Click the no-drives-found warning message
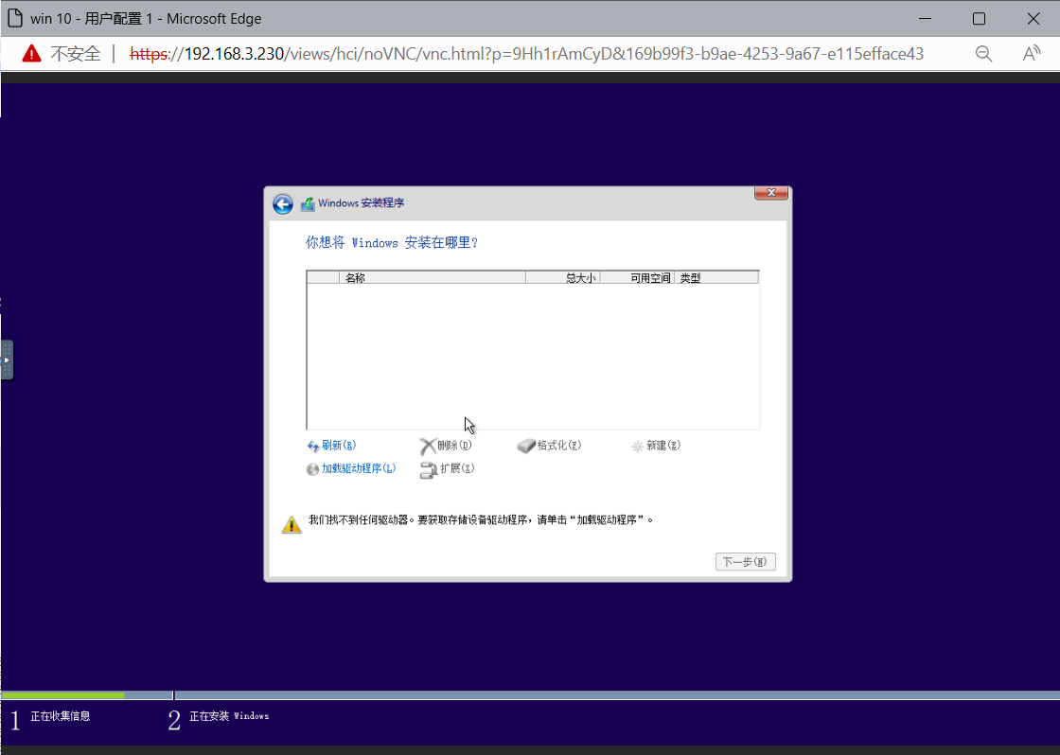The width and height of the screenshot is (1060, 755). click(x=481, y=519)
